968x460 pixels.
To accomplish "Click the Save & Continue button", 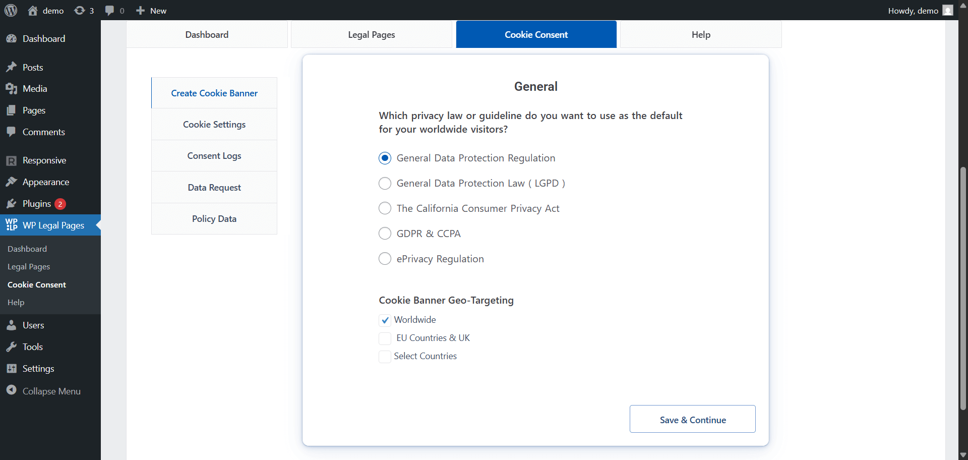I will (x=692, y=420).
